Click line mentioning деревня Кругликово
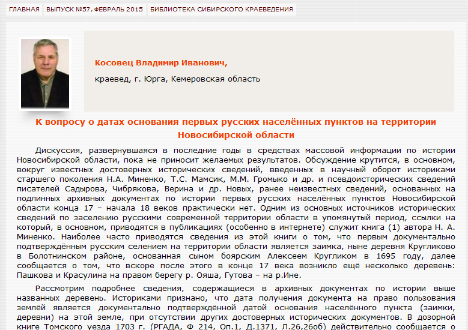468x330 pixels. click(236, 246)
